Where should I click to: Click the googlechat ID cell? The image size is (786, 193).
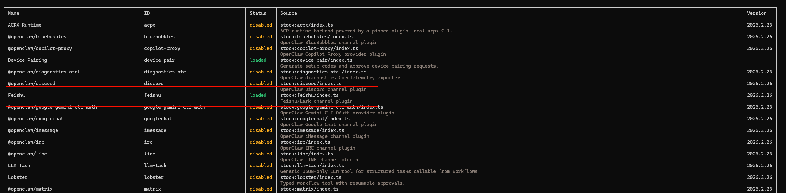[158, 119]
